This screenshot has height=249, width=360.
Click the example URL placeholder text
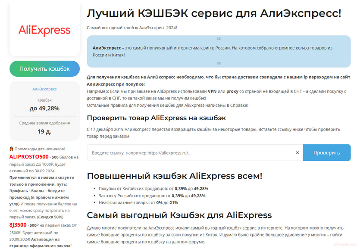[141, 153]
